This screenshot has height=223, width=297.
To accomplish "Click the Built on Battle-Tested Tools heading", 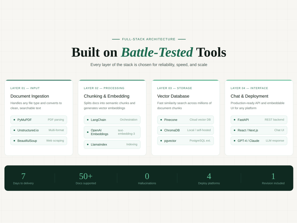I will [149, 52].
